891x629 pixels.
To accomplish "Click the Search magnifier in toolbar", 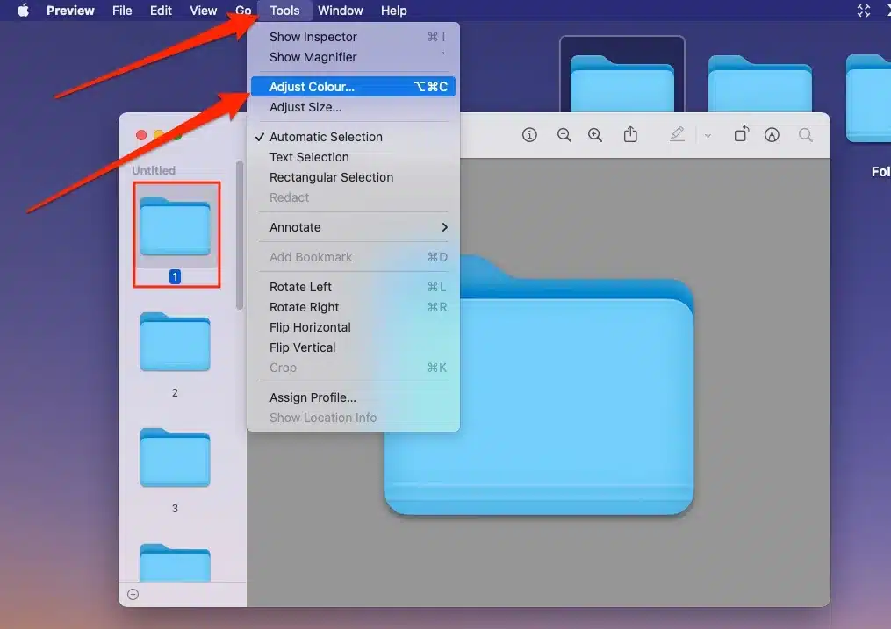I will pos(805,134).
